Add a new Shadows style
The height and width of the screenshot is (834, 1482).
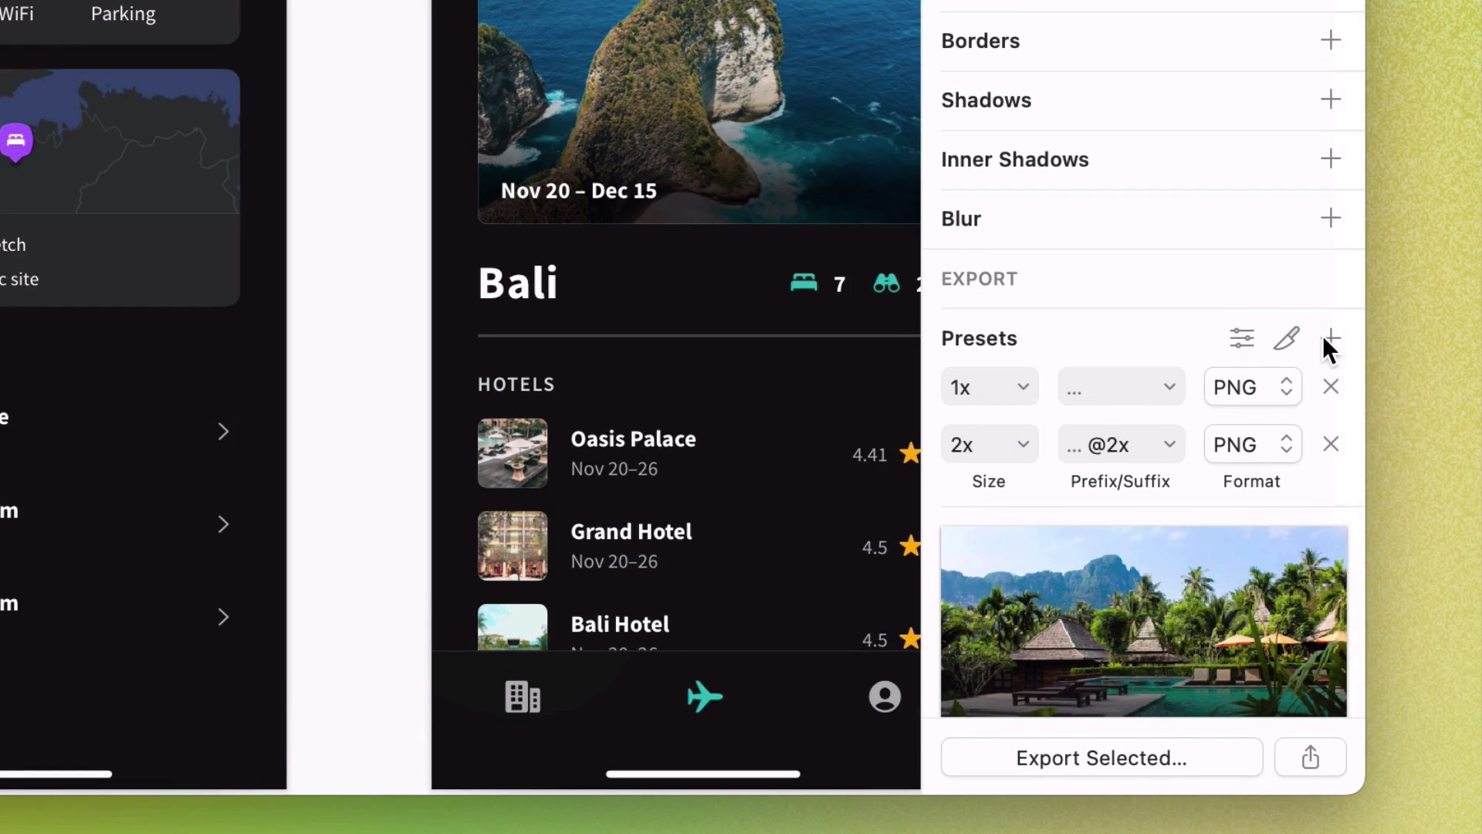click(1331, 100)
